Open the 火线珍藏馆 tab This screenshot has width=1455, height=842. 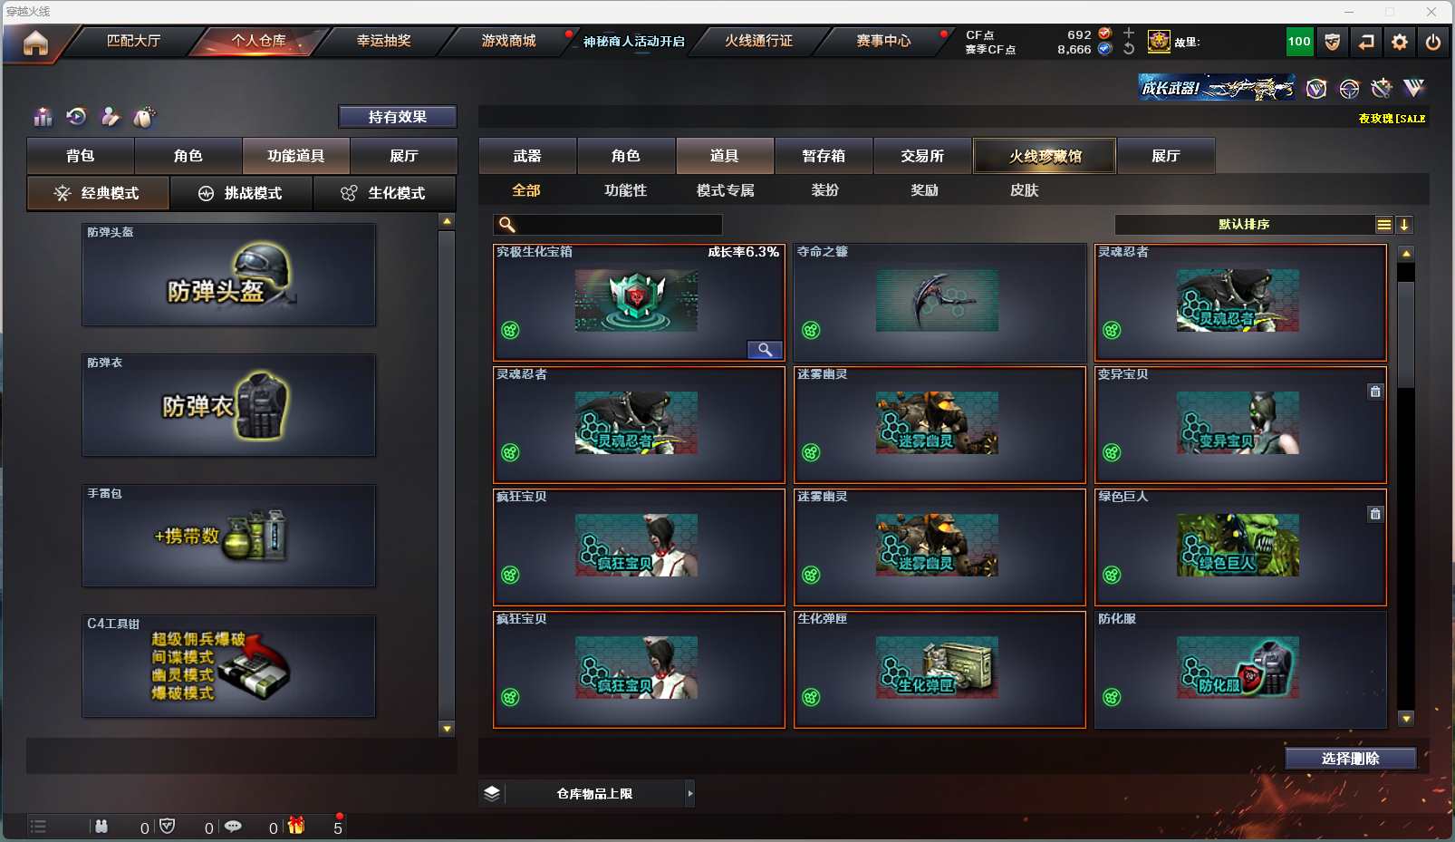point(1045,156)
